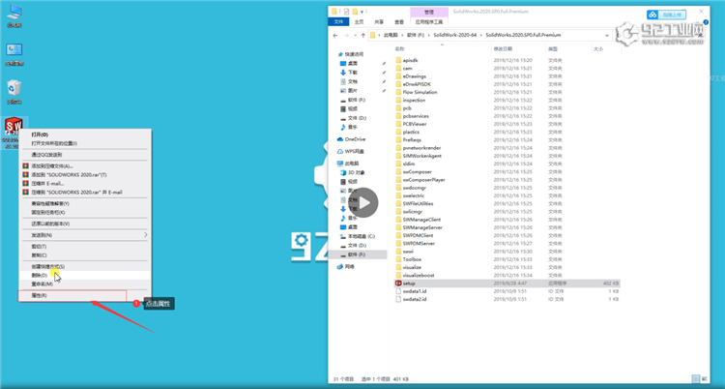725x389 pixels.
Task: Select the Control Panel desktop icon
Action: coord(14,54)
